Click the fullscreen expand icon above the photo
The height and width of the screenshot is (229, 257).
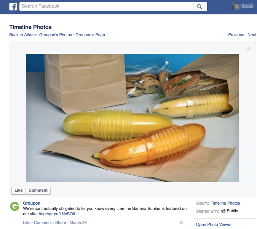tap(249, 49)
